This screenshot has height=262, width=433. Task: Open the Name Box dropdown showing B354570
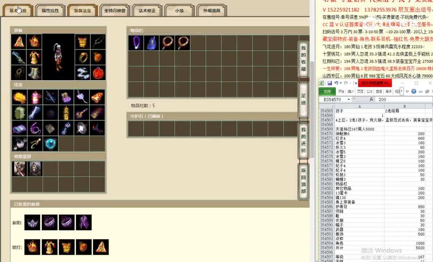(348, 99)
